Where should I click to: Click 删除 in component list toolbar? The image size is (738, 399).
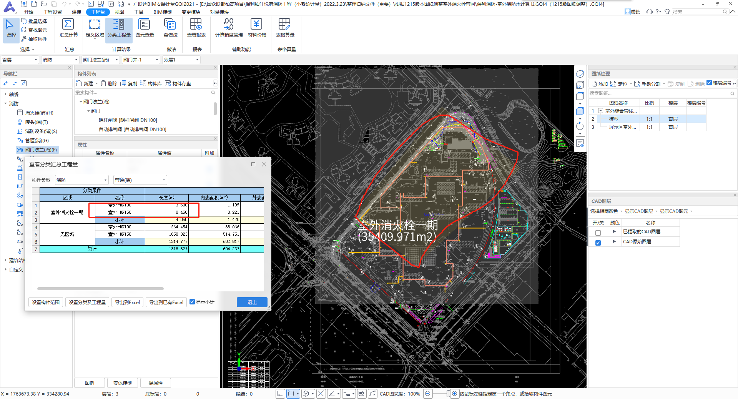(109, 83)
